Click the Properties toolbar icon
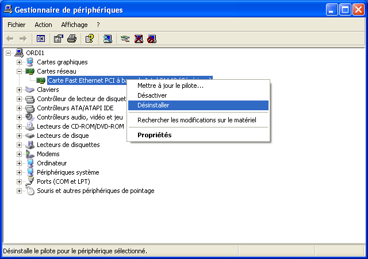The height and width of the screenshot is (259, 368). 58,38
